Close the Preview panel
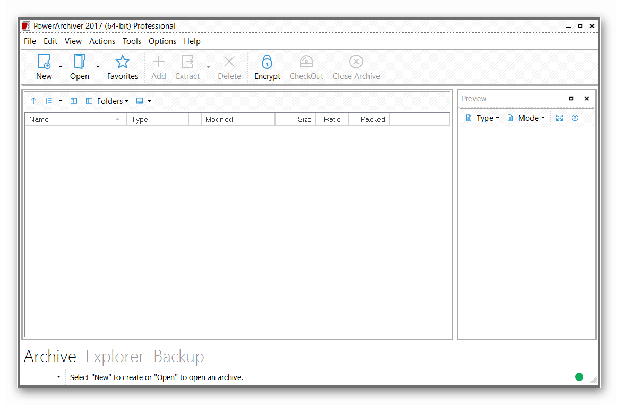Image resolution: width=618 pixels, height=405 pixels. 587,99
